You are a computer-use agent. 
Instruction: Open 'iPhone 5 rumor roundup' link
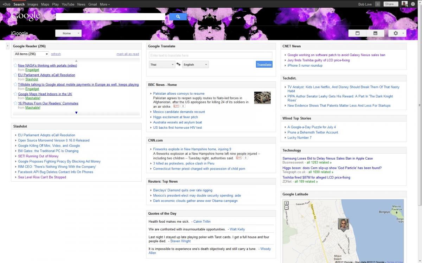305,65
